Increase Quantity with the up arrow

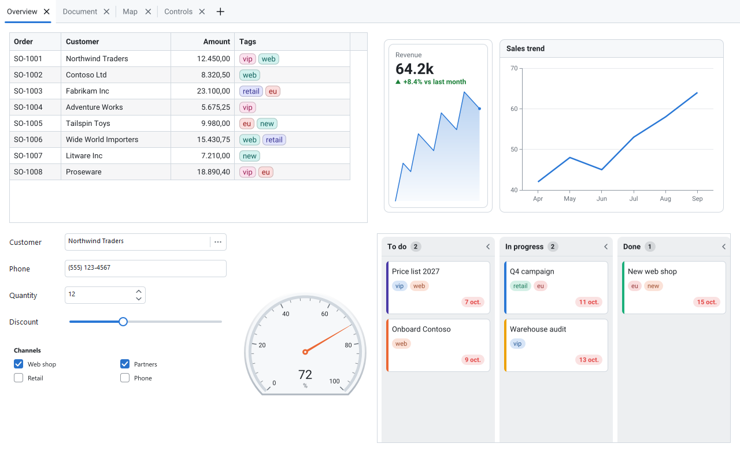(x=139, y=291)
